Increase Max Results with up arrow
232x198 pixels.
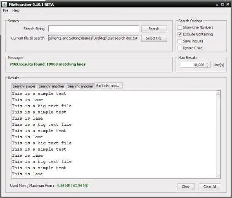(x=208, y=64)
